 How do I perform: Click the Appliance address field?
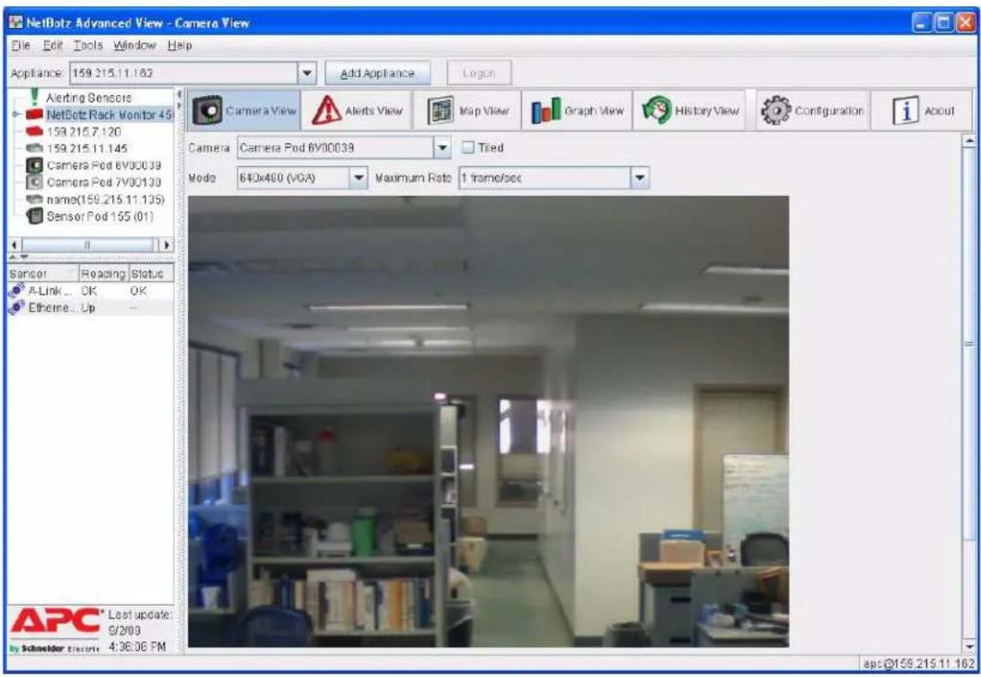click(x=184, y=73)
